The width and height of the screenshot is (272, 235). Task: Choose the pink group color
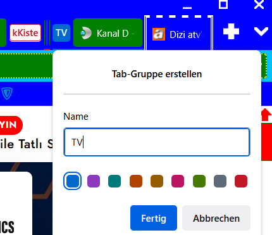pos(178,181)
